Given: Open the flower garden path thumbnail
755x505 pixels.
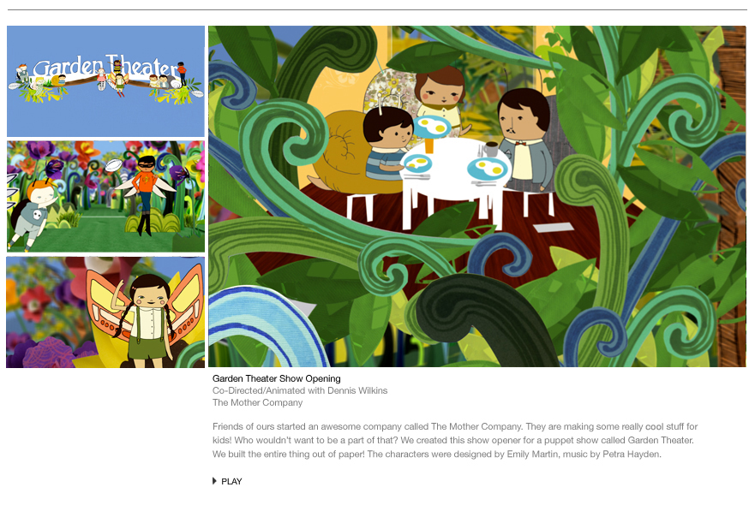Looking at the screenshot, I should 106,196.
